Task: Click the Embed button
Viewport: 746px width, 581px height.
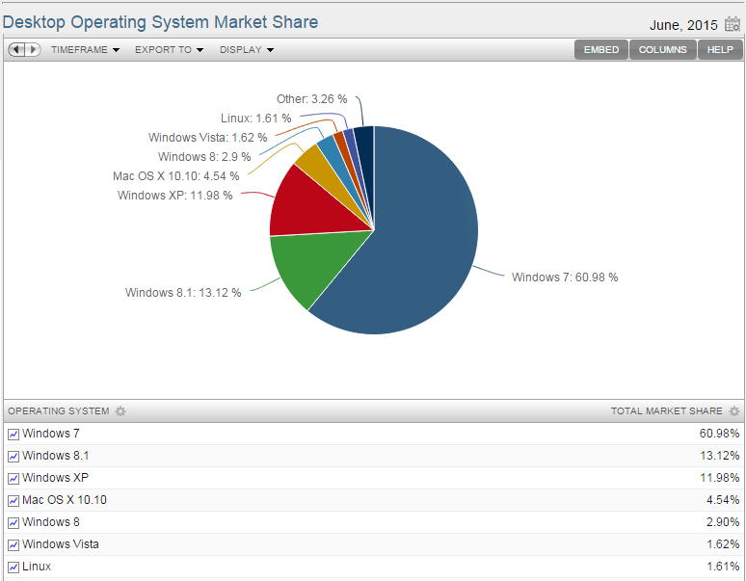Action: click(x=601, y=50)
